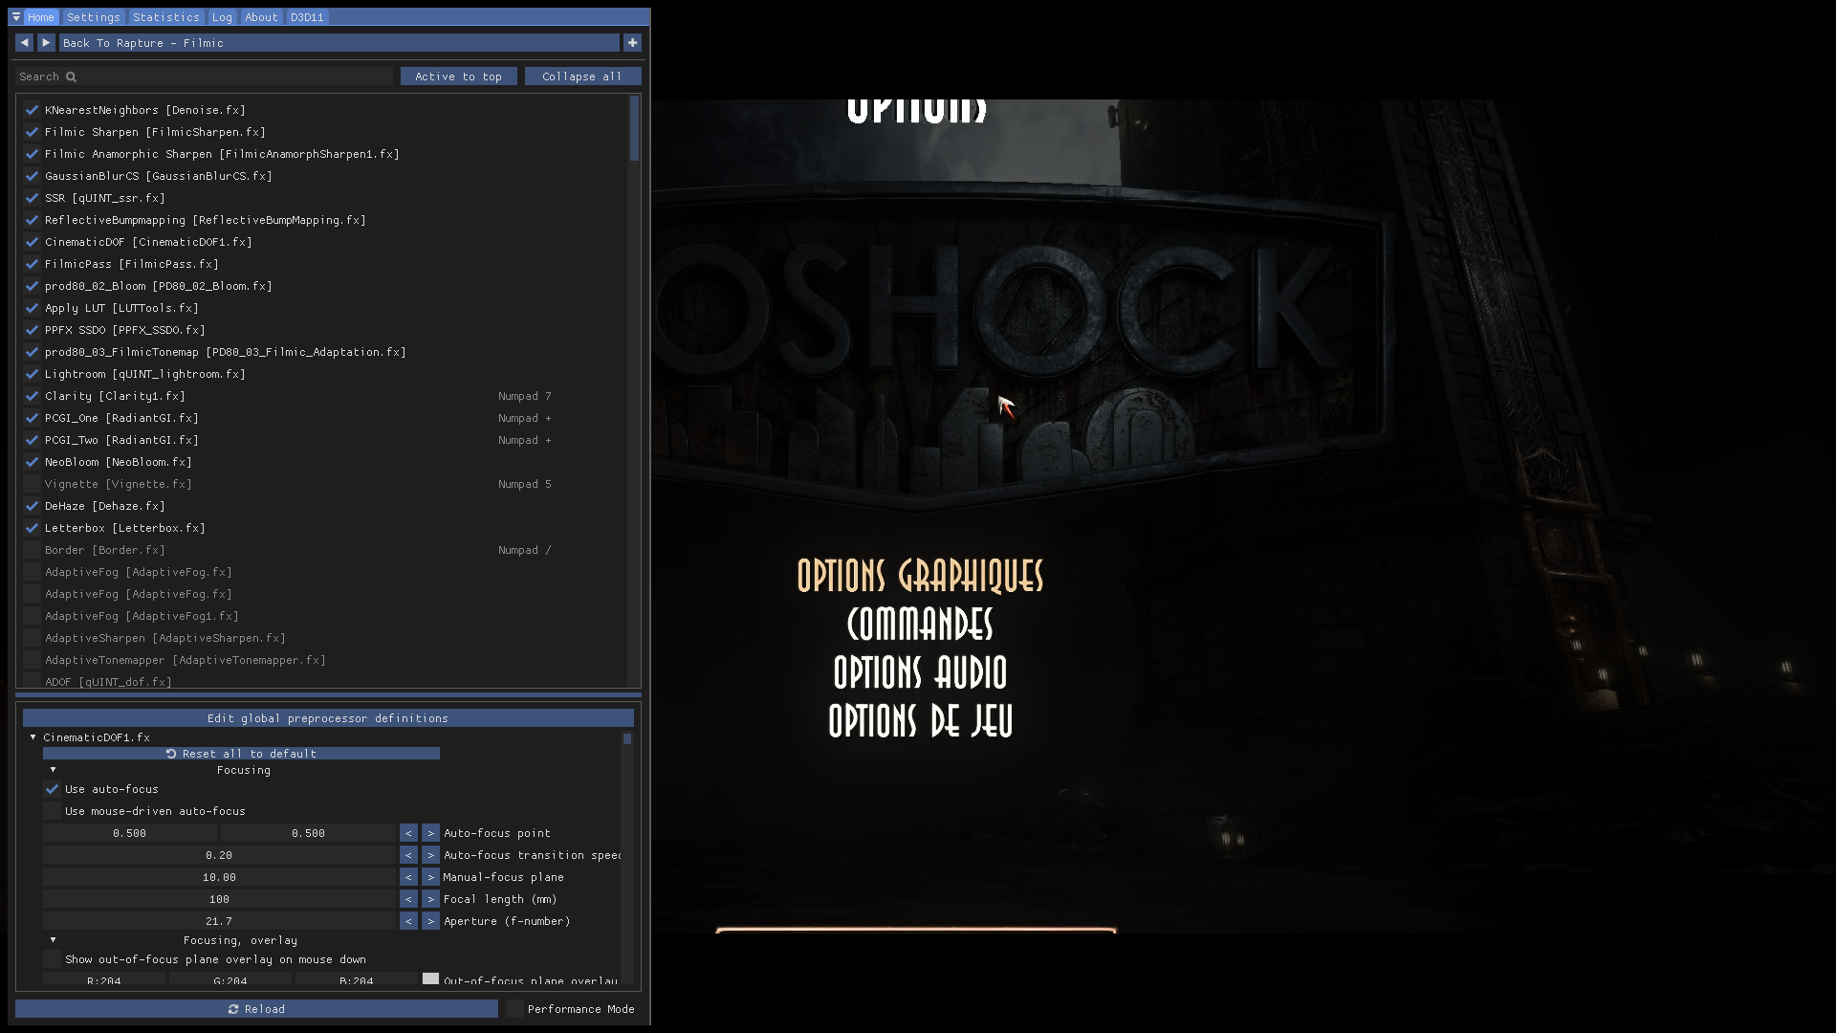
Task: Click the reload icon at the bottom
Action: coord(233,1008)
